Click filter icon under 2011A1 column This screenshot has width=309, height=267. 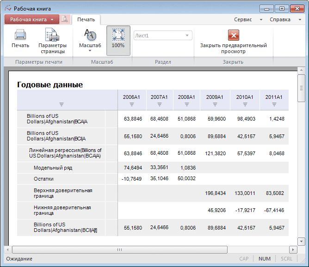(274, 104)
